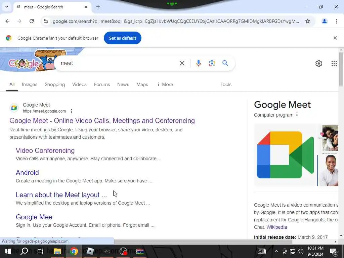The width and height of the screenshot is (344, 258).
Task: Start voice search with microphone icon
Action: 198,63
